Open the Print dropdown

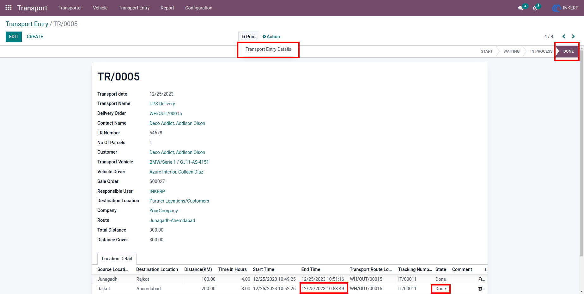tap(249, 37)
